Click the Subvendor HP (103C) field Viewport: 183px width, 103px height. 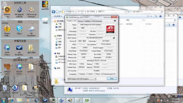coord(106,41)
